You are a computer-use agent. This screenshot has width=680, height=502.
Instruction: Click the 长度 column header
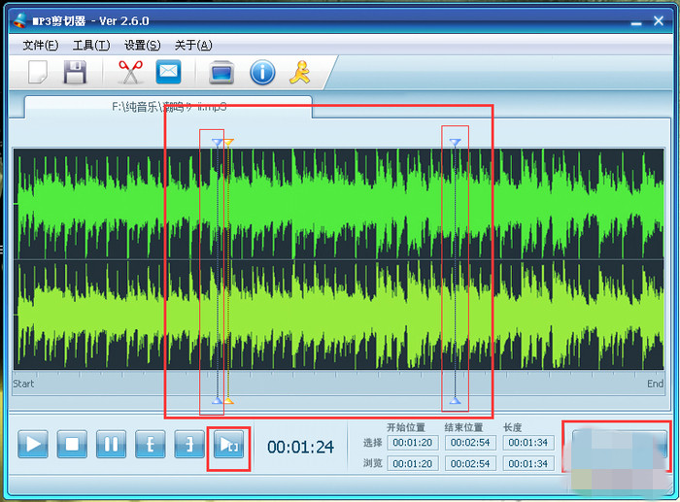pyautogui.click(x=513, y=427)
